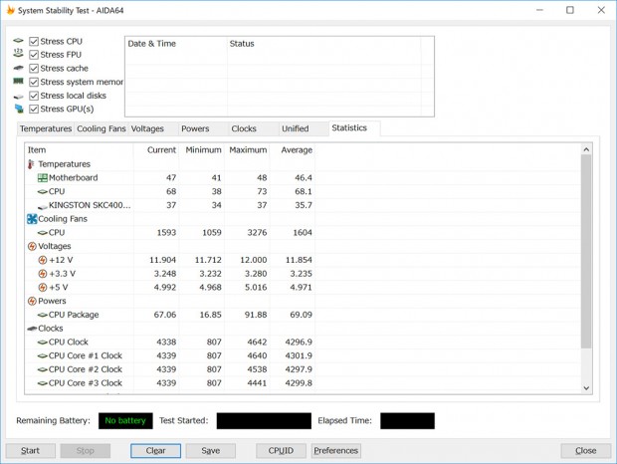This screenshot has width=617, height=464.
Task: Open the Powers tab
Action: tap(203, 128)
